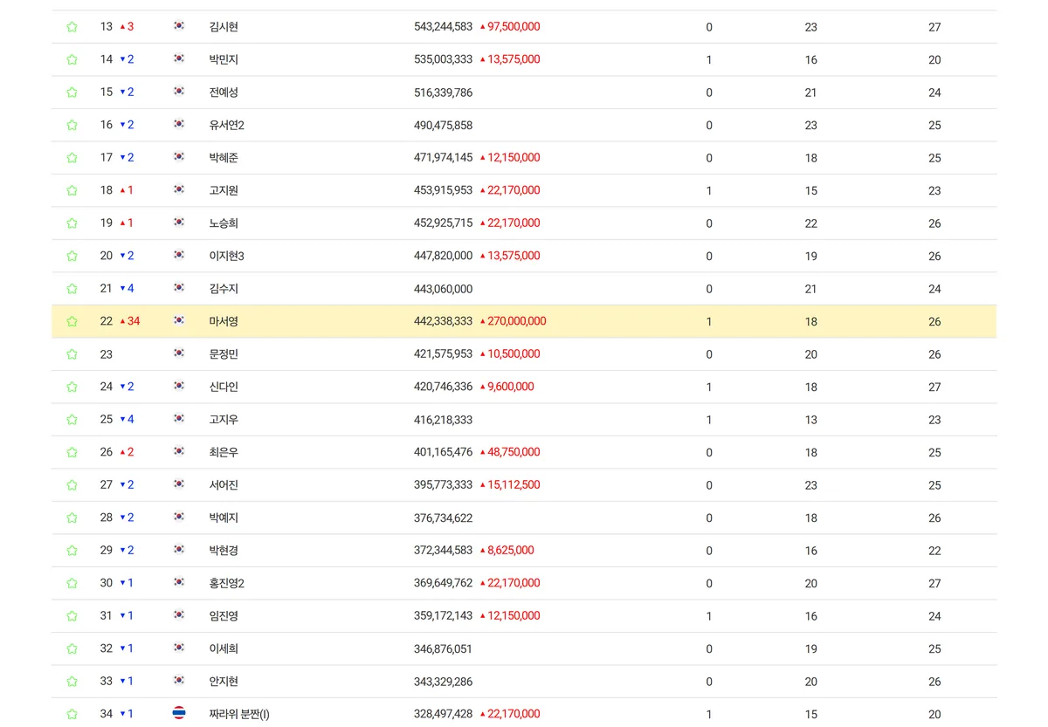The height and width of the screenshot is (727, 1048).
Task: Select prize total 443,060,000
Action: tap(443, 289)
